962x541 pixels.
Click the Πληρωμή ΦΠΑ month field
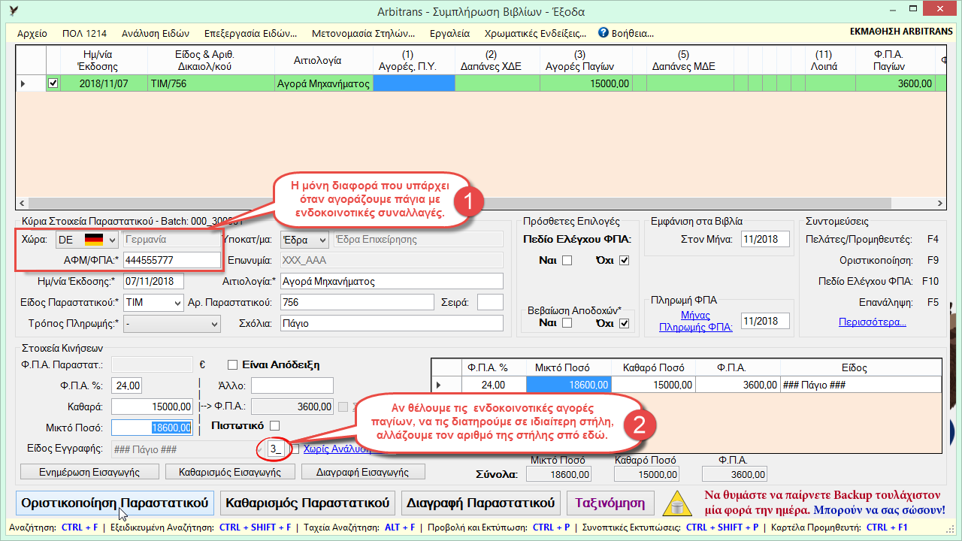click(765, 321)
